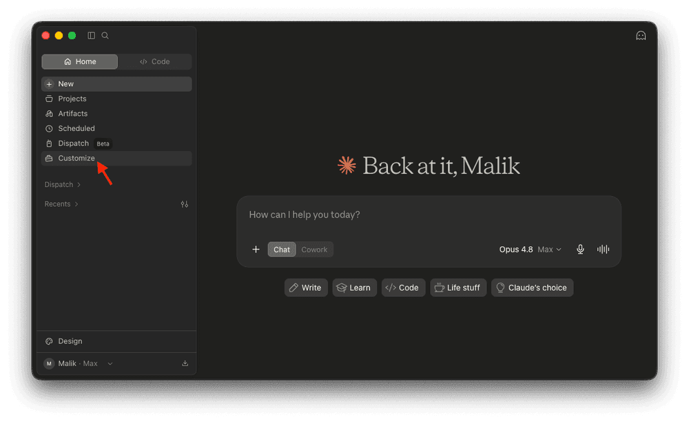689x422 pixels.
Task: Open the Recents filter sliders icon
Action: 185,204
